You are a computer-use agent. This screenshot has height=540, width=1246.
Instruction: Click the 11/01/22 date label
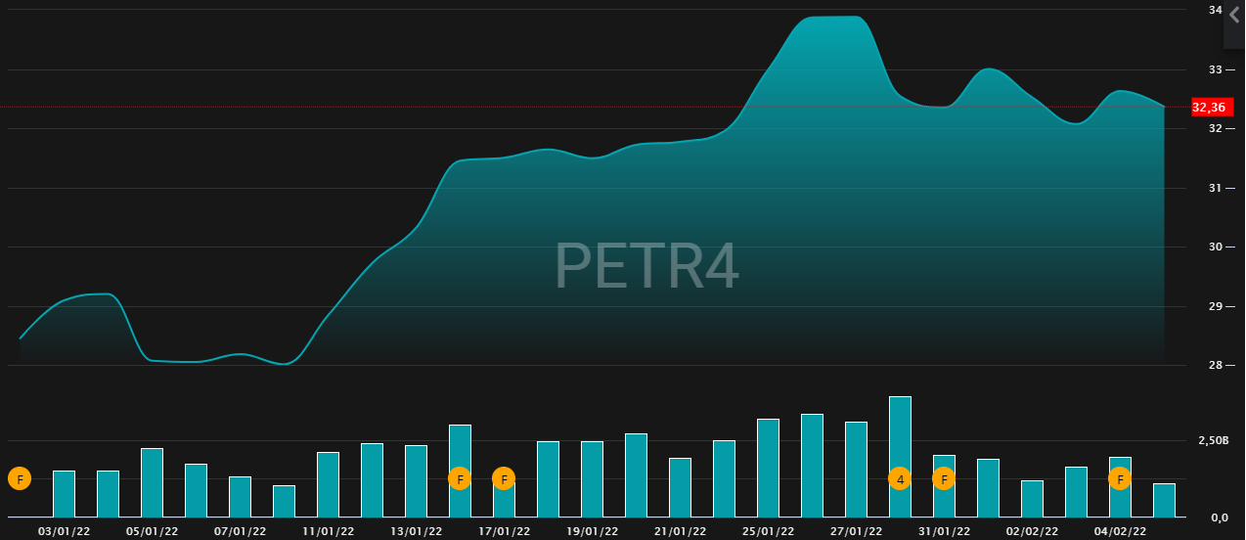click(328, 531)
